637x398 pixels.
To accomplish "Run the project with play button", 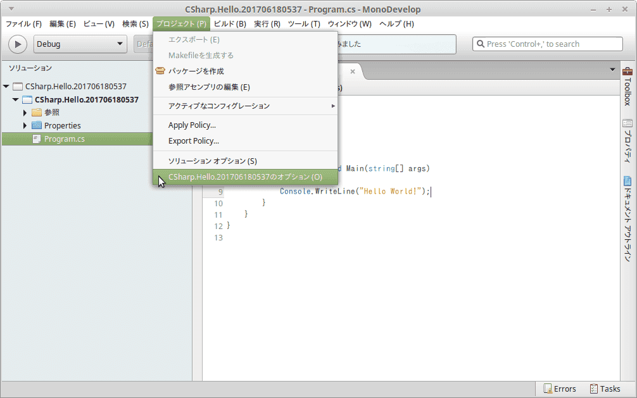I will [x=18, y=44].
